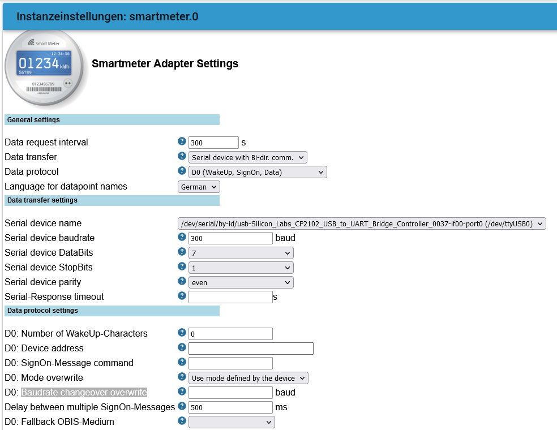This screenshot has height=430, width=557.
Task: Show help for Serial-Response timeout
Action: click(x=182, y=296)
